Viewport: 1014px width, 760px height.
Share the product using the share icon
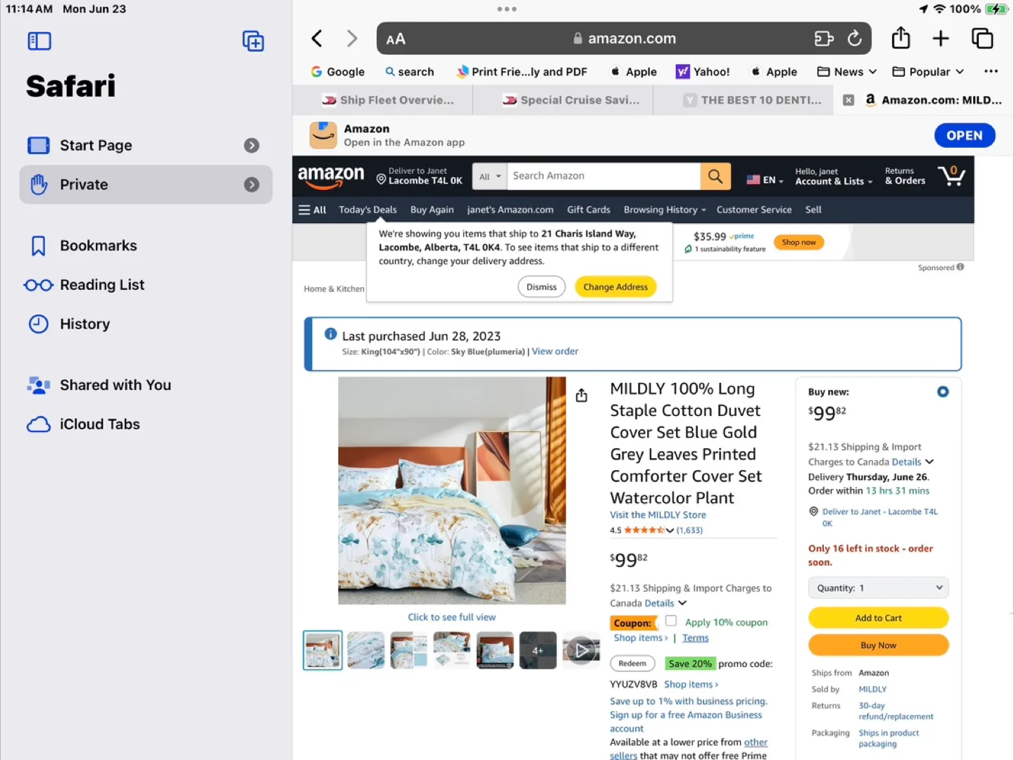582,395
